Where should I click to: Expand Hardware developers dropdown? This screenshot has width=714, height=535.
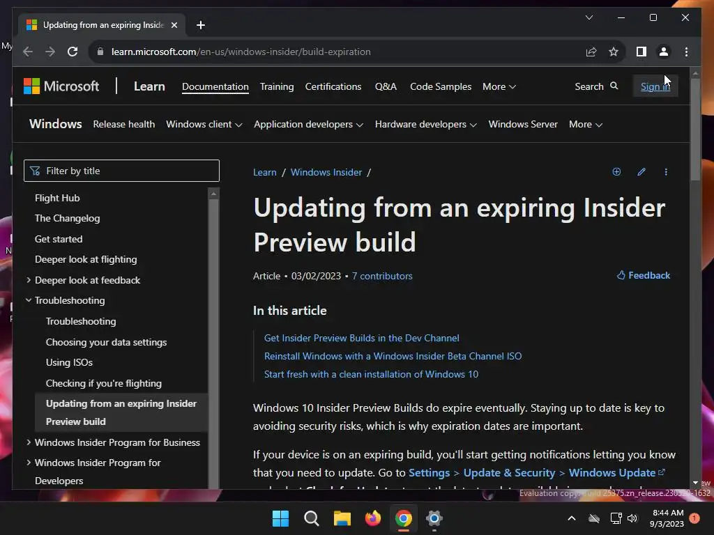pos(426,124)
